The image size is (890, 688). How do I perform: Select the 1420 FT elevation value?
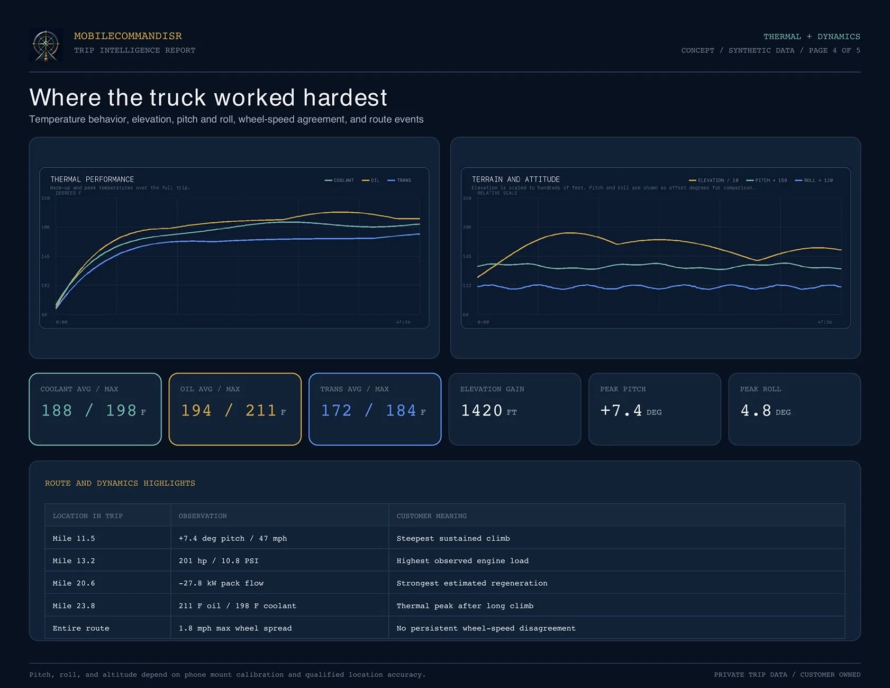pyautogui.click(x=489, y=411)
